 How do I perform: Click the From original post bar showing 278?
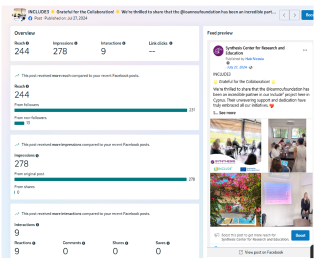100,179
